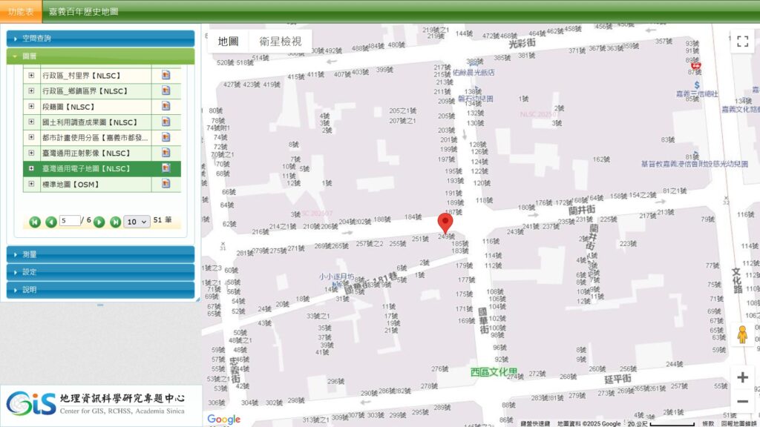Jump to last page of layer list
The height and width of the screenshot is (427, 760).
[x=115, y=222]
